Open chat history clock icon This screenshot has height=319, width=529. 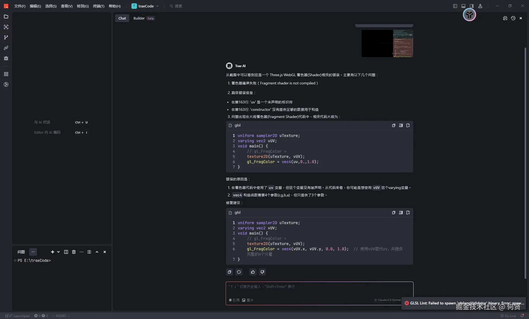[513, 18]
